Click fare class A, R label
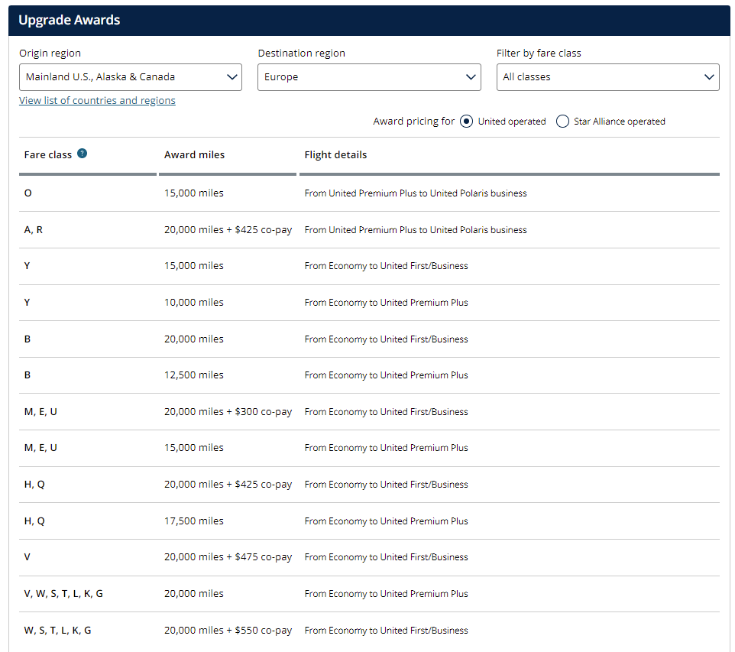This screenshot has height=652, width=735. pos(34,229)
